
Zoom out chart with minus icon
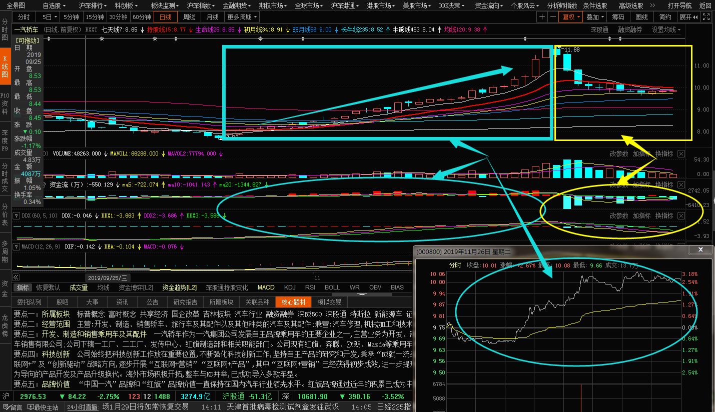pos(552,17)
